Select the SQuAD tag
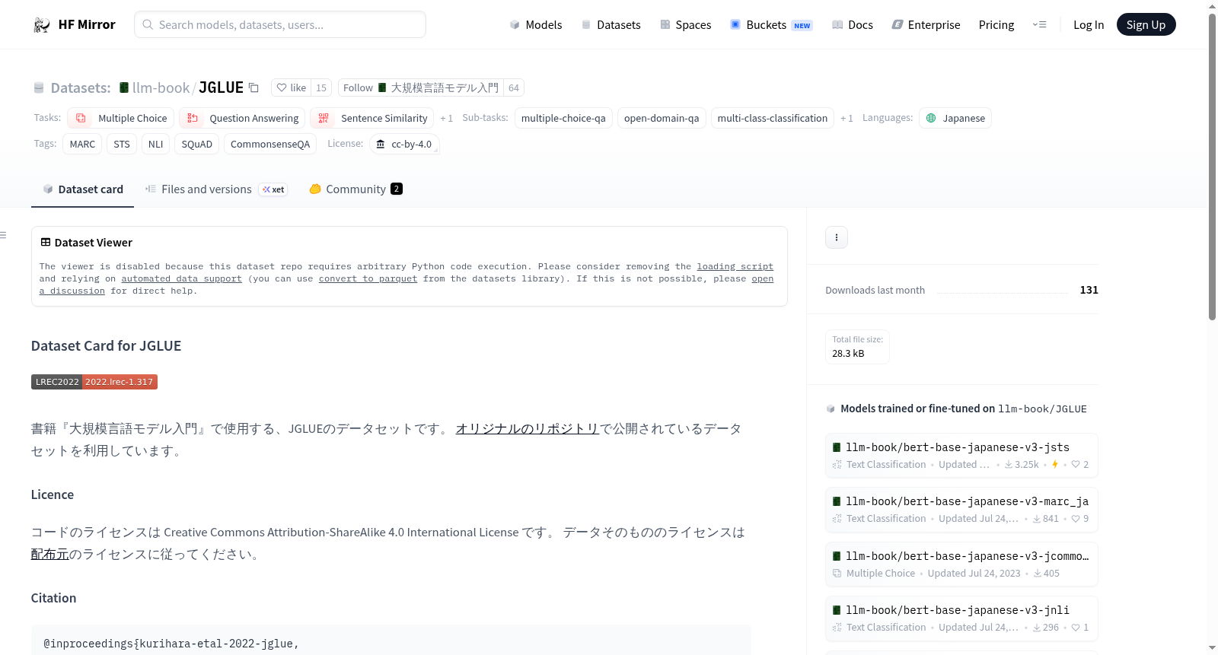 point(197,145)
